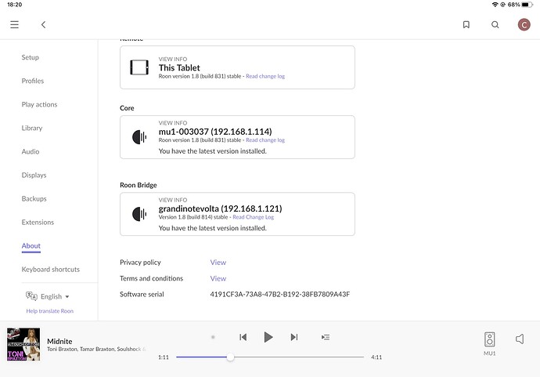Open the MU1 zone speaker icon
The height and width of the screenshot is (377, 540).
point(489,339)
